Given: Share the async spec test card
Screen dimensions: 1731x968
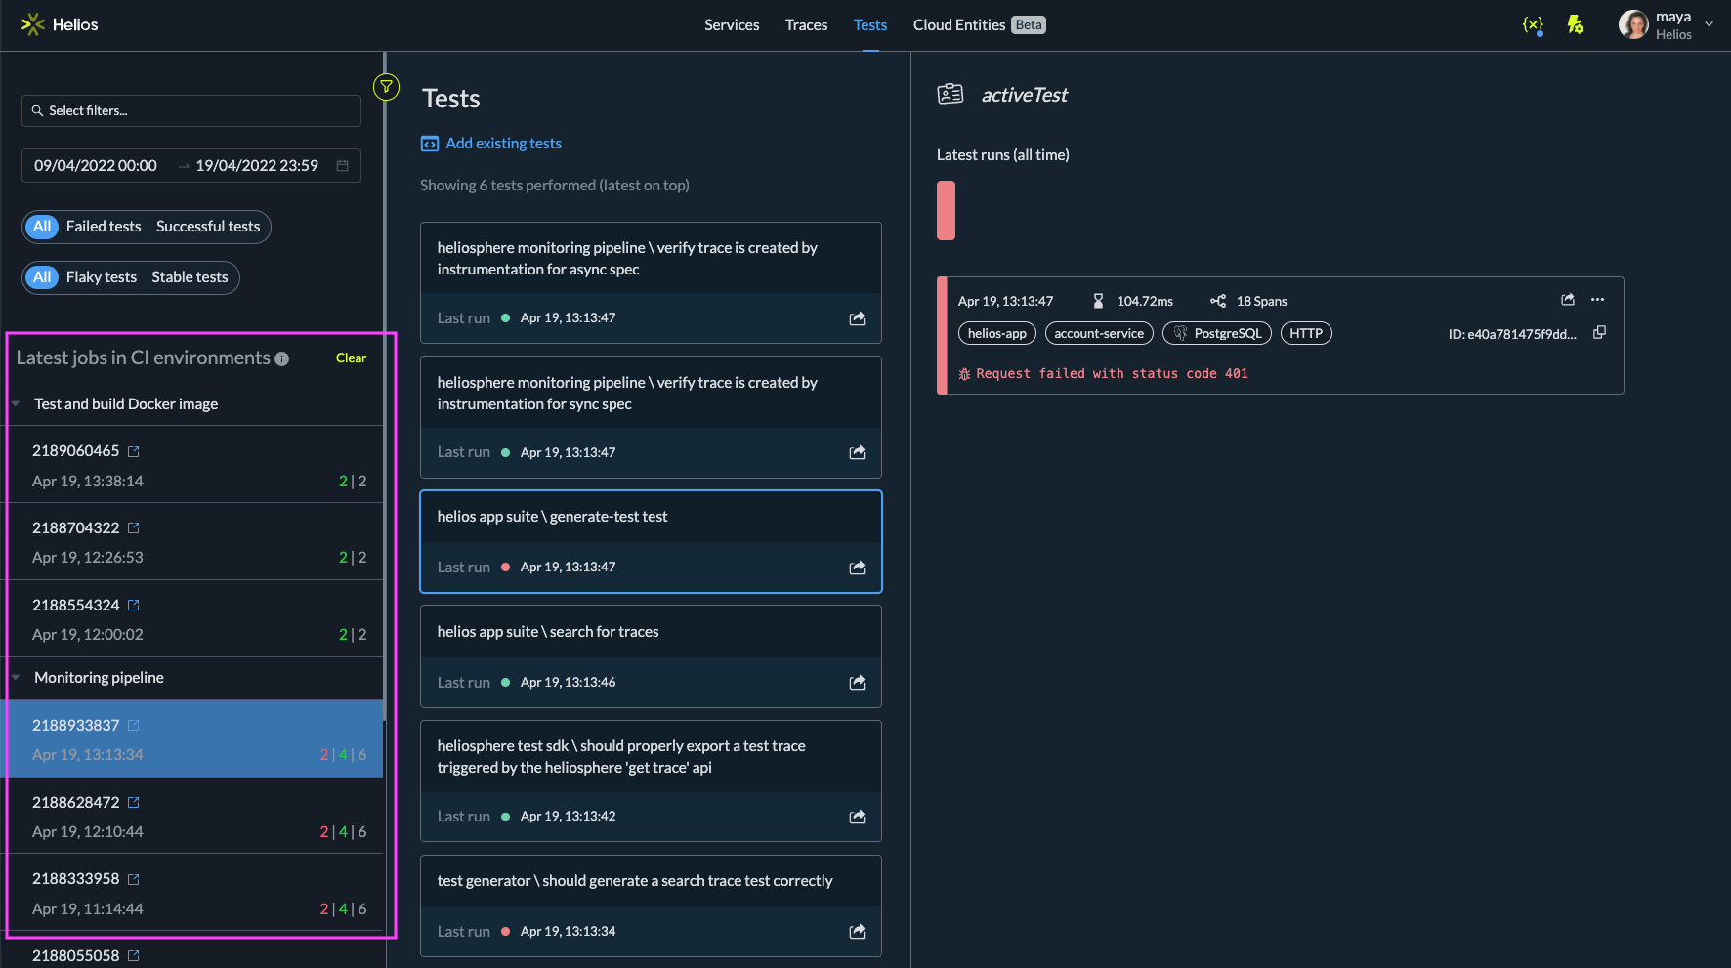Looking at the screenshot, I should tap(857, 318).
